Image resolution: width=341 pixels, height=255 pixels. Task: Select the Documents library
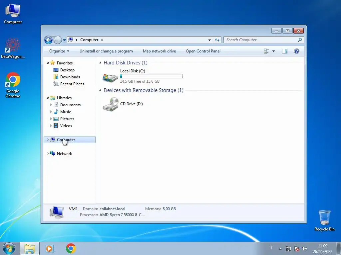[70, 105]
